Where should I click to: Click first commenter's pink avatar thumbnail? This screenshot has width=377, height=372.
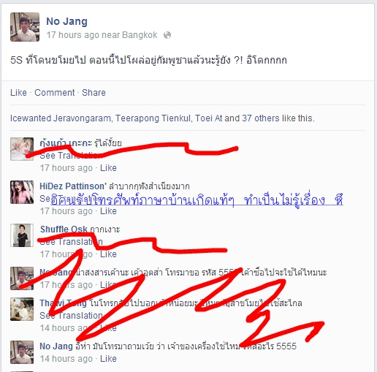point(22,149)
